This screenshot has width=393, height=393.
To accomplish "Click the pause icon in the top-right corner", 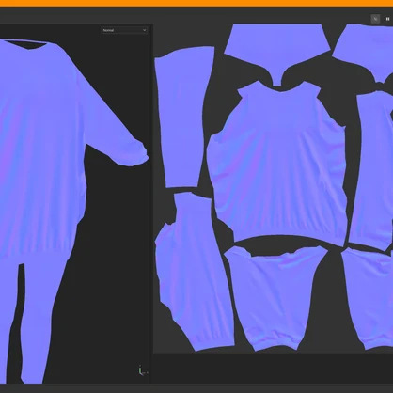I will click(x=387, y=19).
